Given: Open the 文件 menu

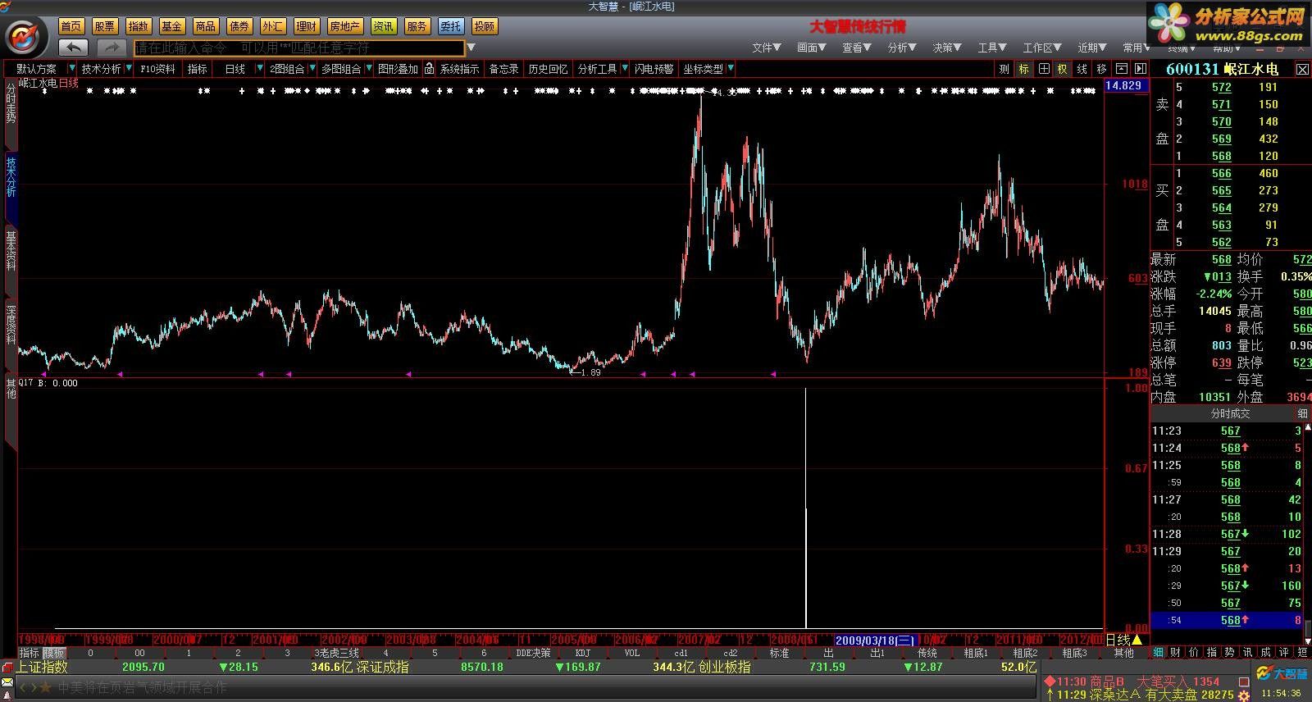Looking at the screenshot, I should click(767, 48).
